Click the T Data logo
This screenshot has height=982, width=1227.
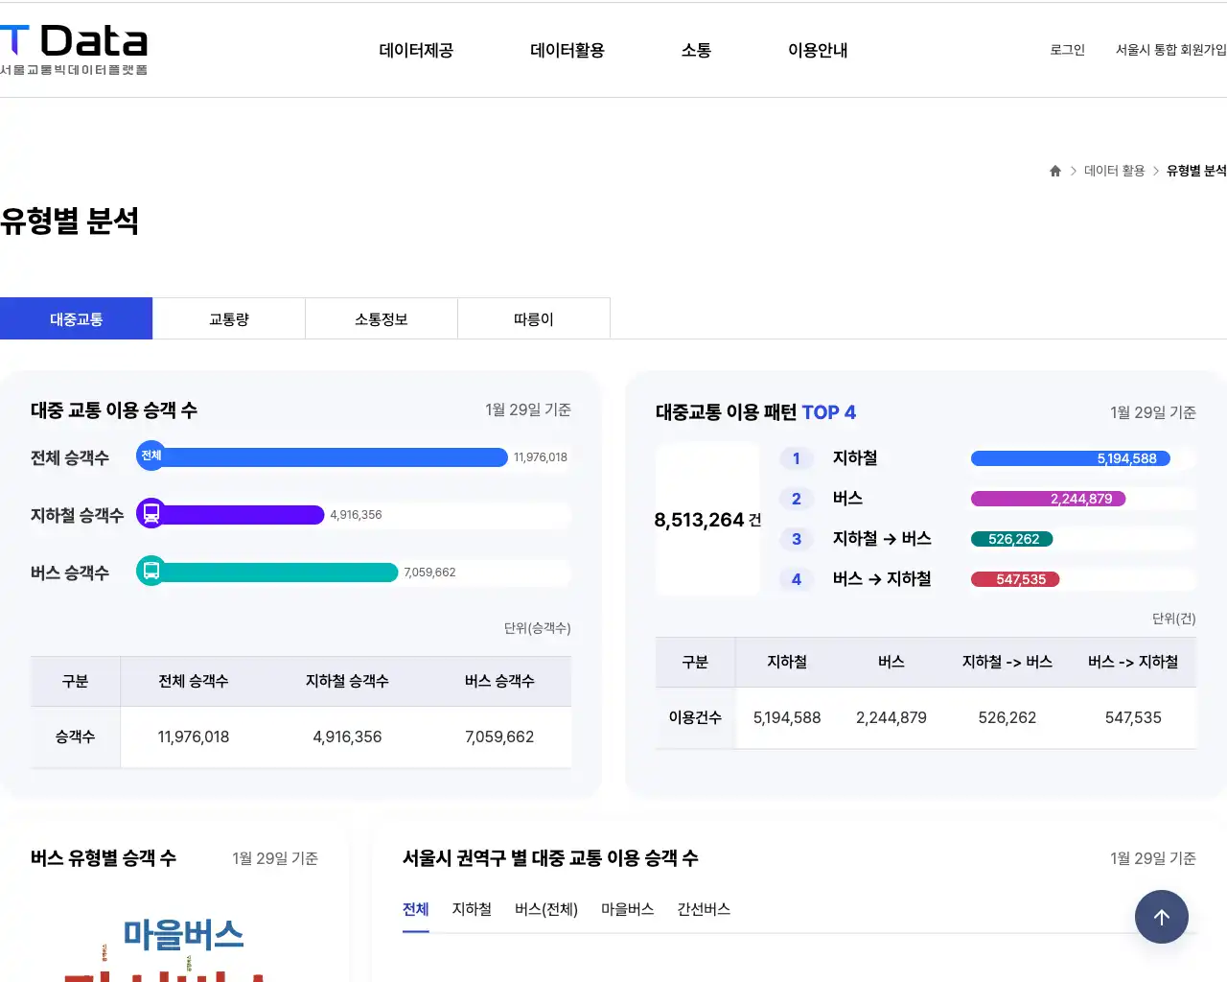pyautogui.click(x=74, y=50)
